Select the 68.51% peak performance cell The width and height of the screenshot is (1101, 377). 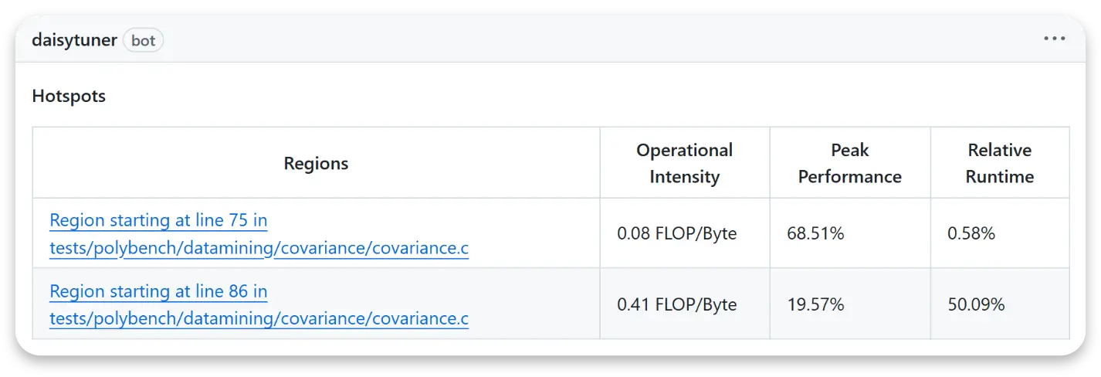(850, 233)
